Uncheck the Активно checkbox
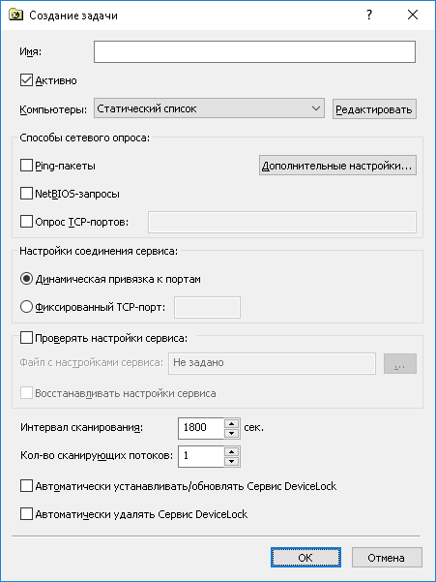 [26, 80]
